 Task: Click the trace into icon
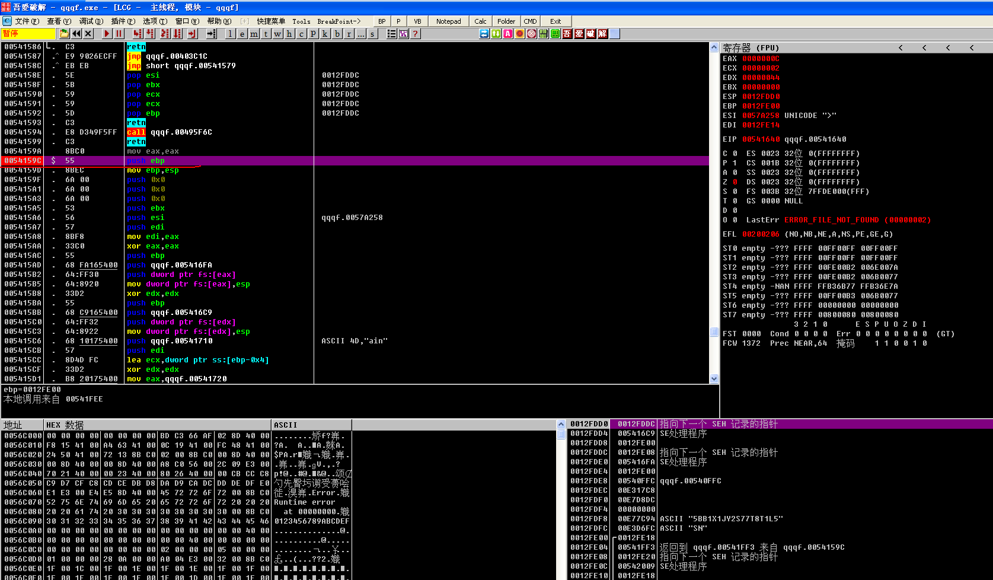click(x=165, y=34)
